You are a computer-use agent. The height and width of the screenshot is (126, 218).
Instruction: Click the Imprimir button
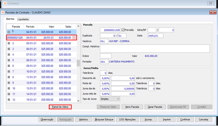tap(167, 120)
